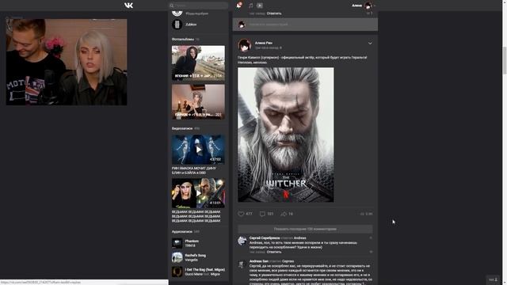Open the music note player icon
The width and height of the screenshot is (507, 285).
coord(250,6)
